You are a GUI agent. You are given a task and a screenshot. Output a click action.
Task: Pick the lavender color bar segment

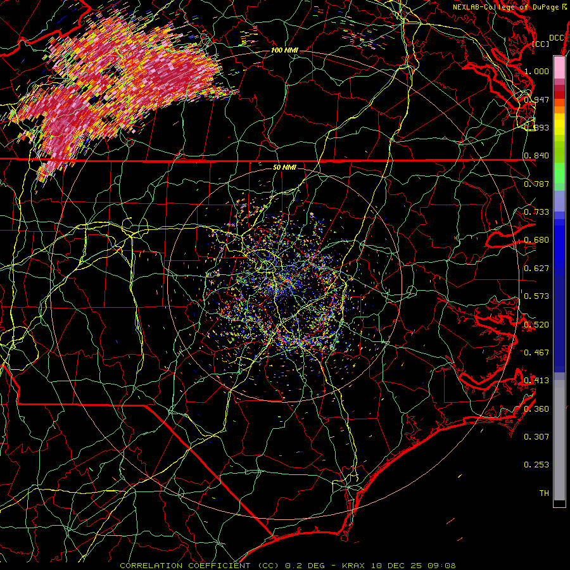(x=559, y=201)
